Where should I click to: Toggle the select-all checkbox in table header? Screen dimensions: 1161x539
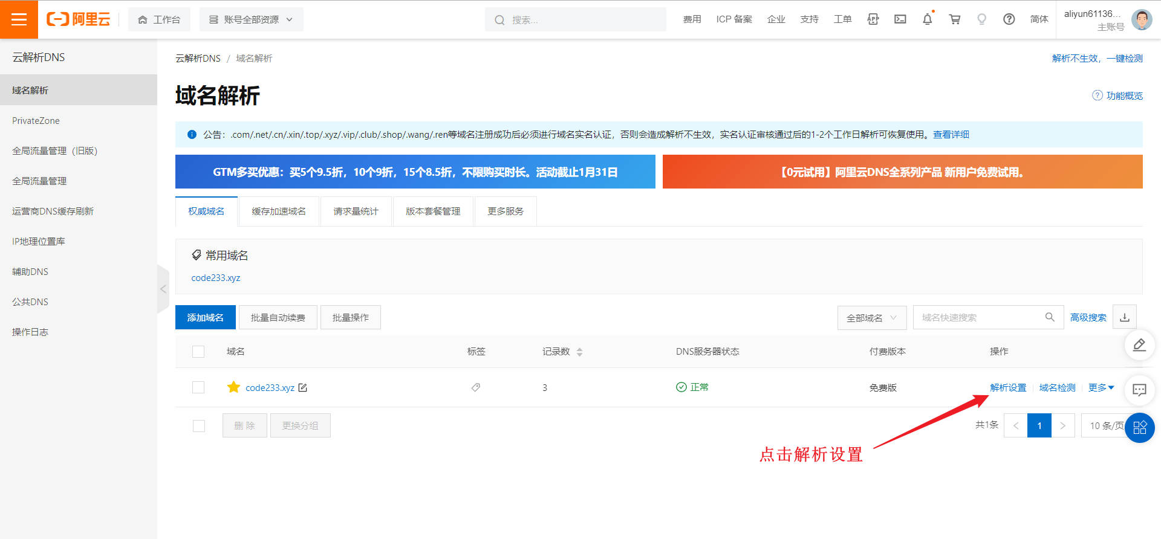tap(198, 352)
